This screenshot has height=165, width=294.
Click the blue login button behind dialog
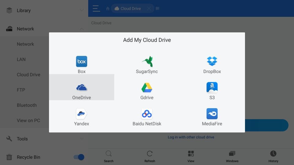click(267, 125)
